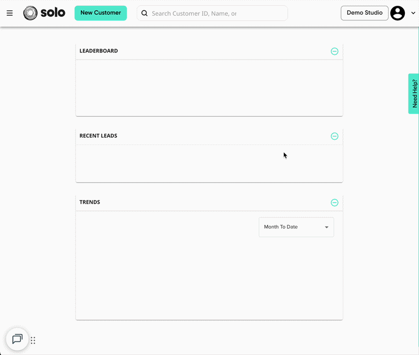Viewport: 419px width, 355px height.
Task: Click the TRENDS heading
Action: click(90, 202)
